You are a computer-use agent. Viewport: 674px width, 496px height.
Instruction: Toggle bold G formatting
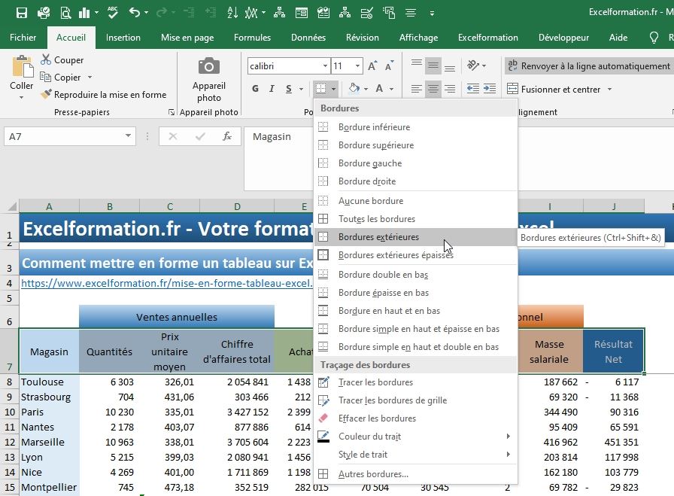tap(255, 89)
